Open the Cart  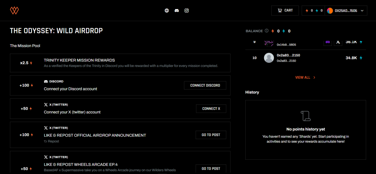pyautogui.click(x=285, y=11)
